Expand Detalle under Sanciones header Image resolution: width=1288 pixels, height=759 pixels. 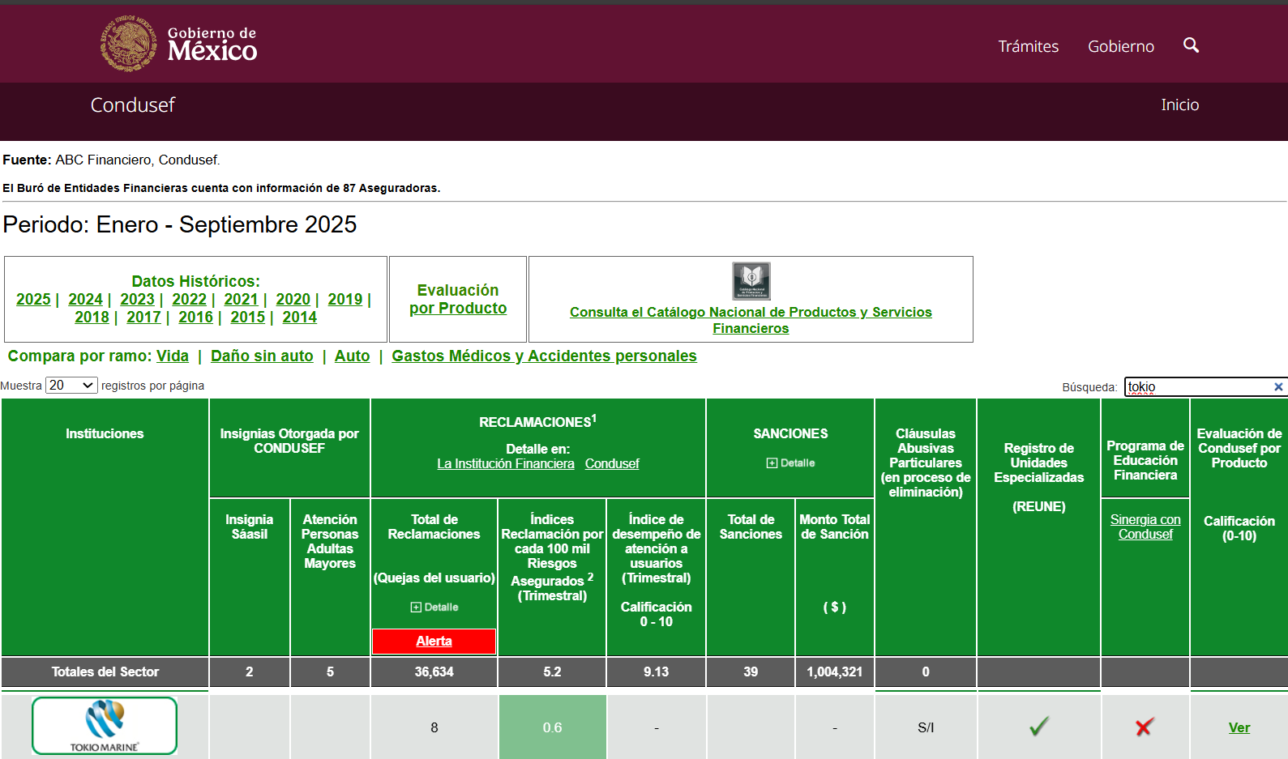point(790,463)
